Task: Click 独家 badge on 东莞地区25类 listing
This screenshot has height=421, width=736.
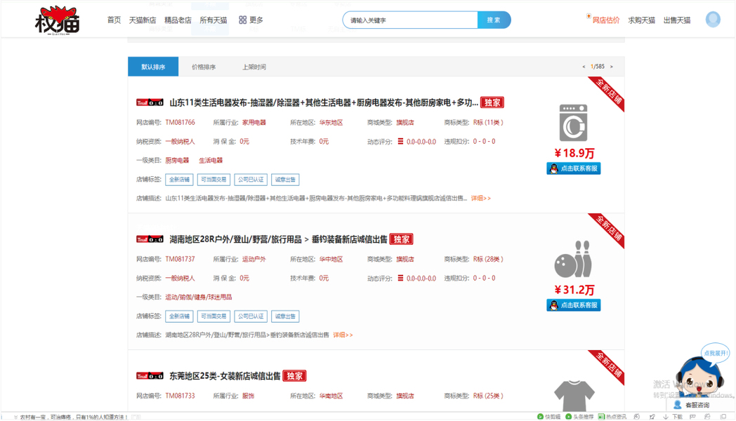Action: 295,376
